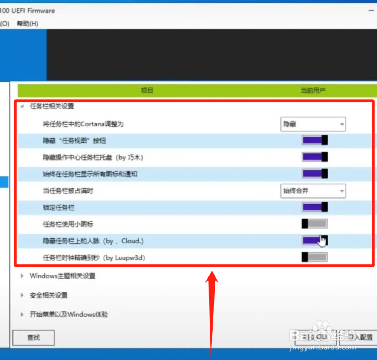The width and height of the screenshot is (377, 360).
Task: Toggle the 隐藏任务栏上的人脉 switch
Action: click(x=315, y=240)
